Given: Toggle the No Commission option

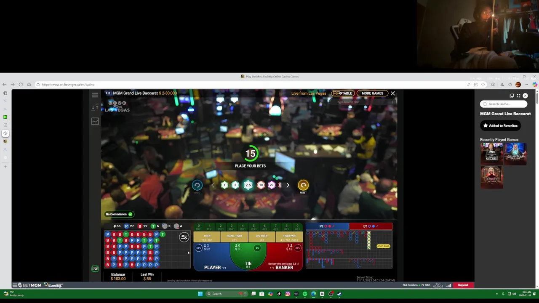Looking at the screenshot, I should [x=119, y=214].
